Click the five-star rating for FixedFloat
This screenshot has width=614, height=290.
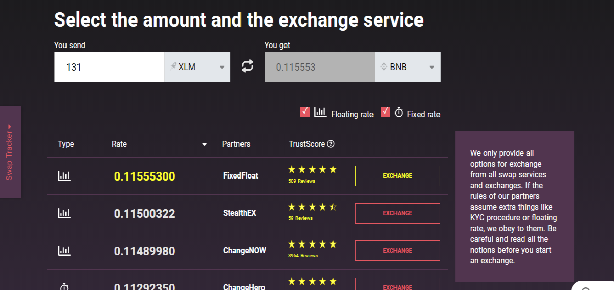pyautogui.click(x=312, y=169)
